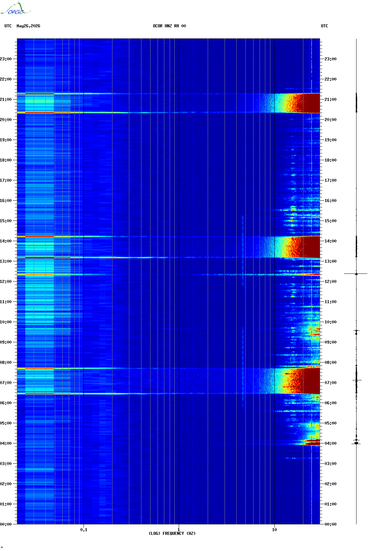Click the 0.1 frequency axis label
Screen dimensions: 371x551
(84, 530)
